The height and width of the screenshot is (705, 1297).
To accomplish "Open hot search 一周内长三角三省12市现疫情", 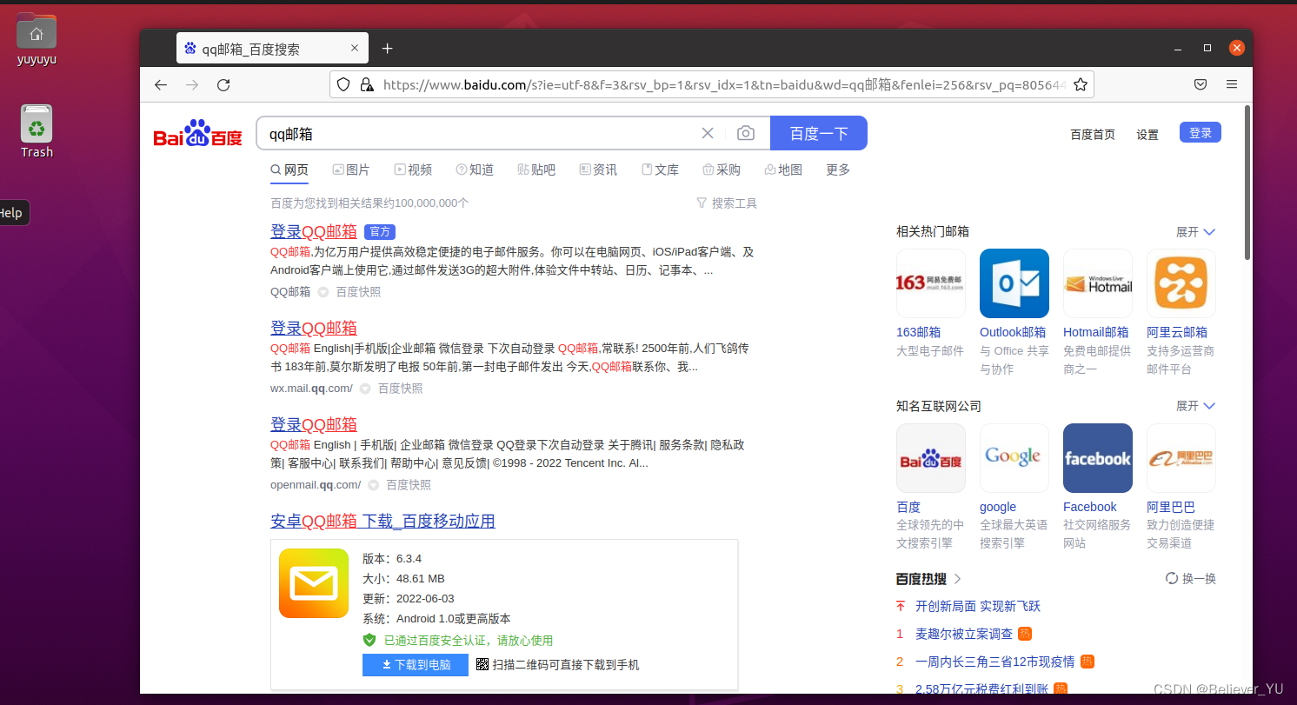I will [x=995, y=662].
